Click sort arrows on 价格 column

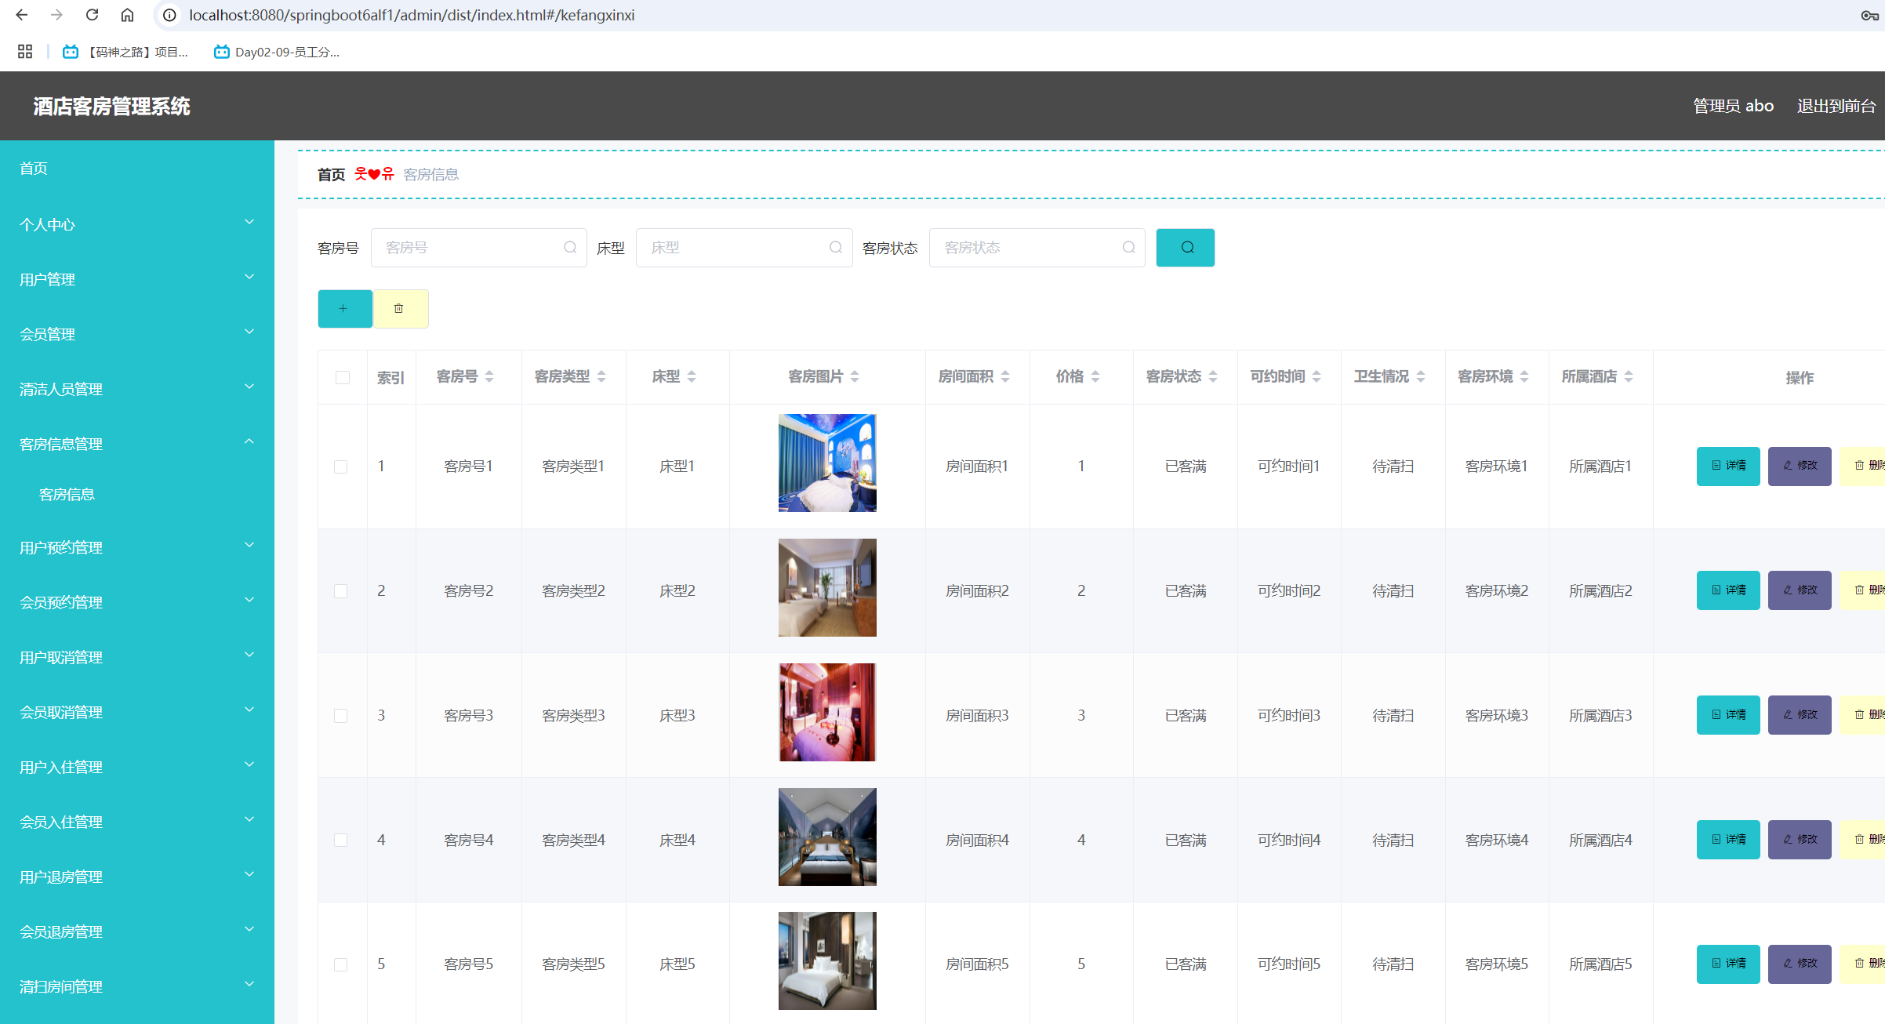click(1095, 377)
